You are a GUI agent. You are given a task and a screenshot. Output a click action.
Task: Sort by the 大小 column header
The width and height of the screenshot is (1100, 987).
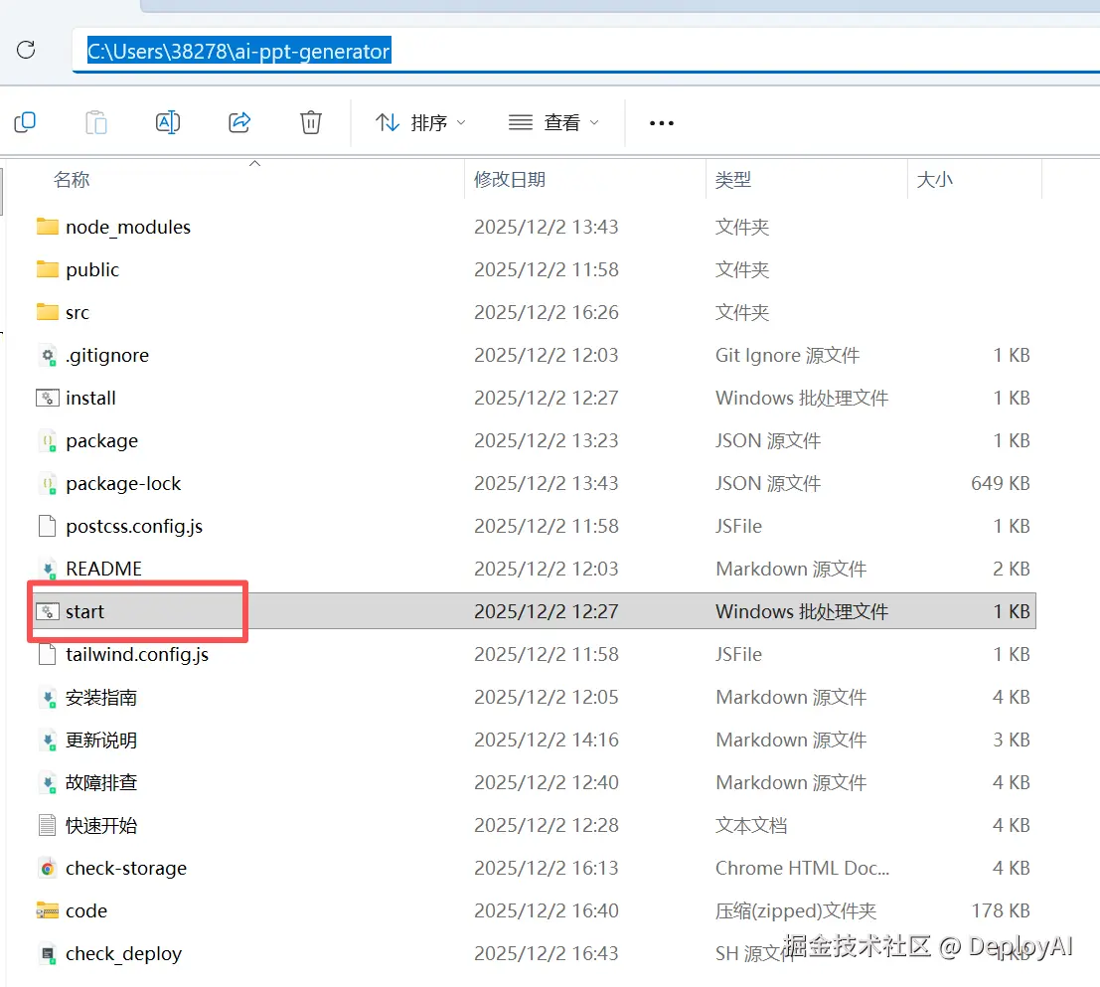(934, 180)
